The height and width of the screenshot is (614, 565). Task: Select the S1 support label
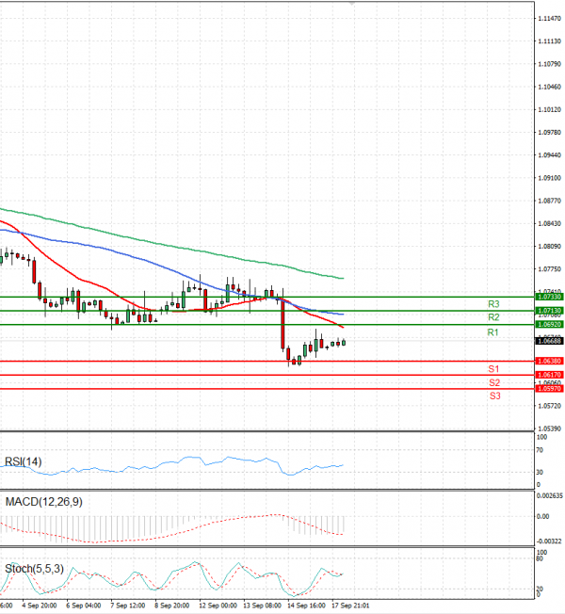tap(493, 369)
